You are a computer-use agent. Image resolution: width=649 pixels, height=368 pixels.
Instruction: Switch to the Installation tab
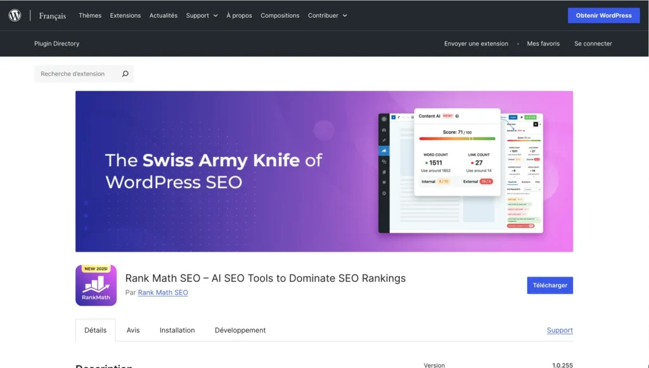pos(177,330)
